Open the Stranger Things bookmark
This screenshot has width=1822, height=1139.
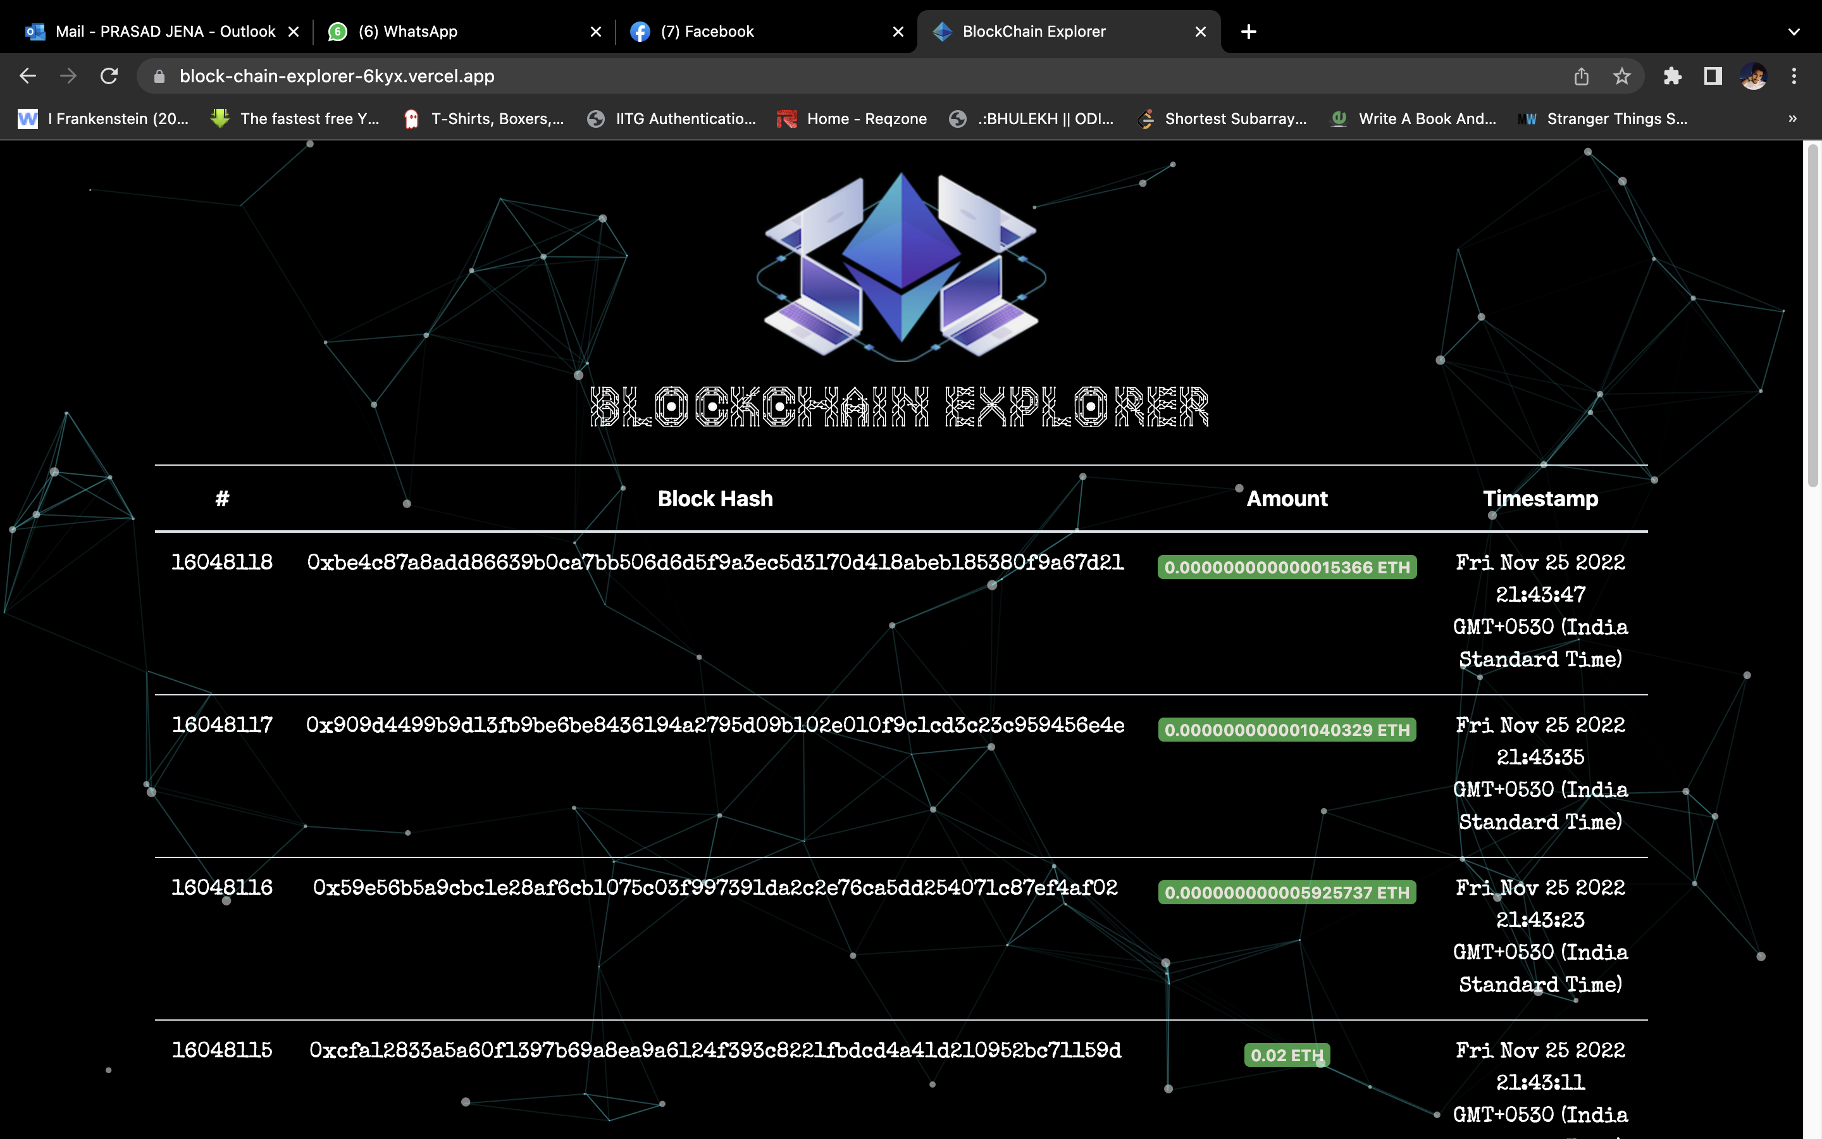pos(1604,119)
